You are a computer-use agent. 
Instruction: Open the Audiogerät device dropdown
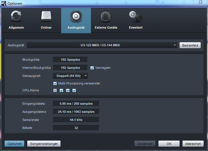102,45
